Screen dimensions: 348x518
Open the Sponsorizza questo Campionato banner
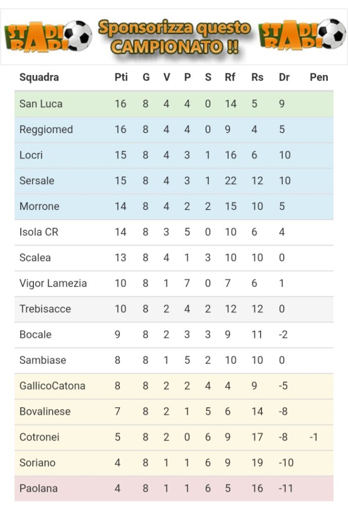[175, 37]
